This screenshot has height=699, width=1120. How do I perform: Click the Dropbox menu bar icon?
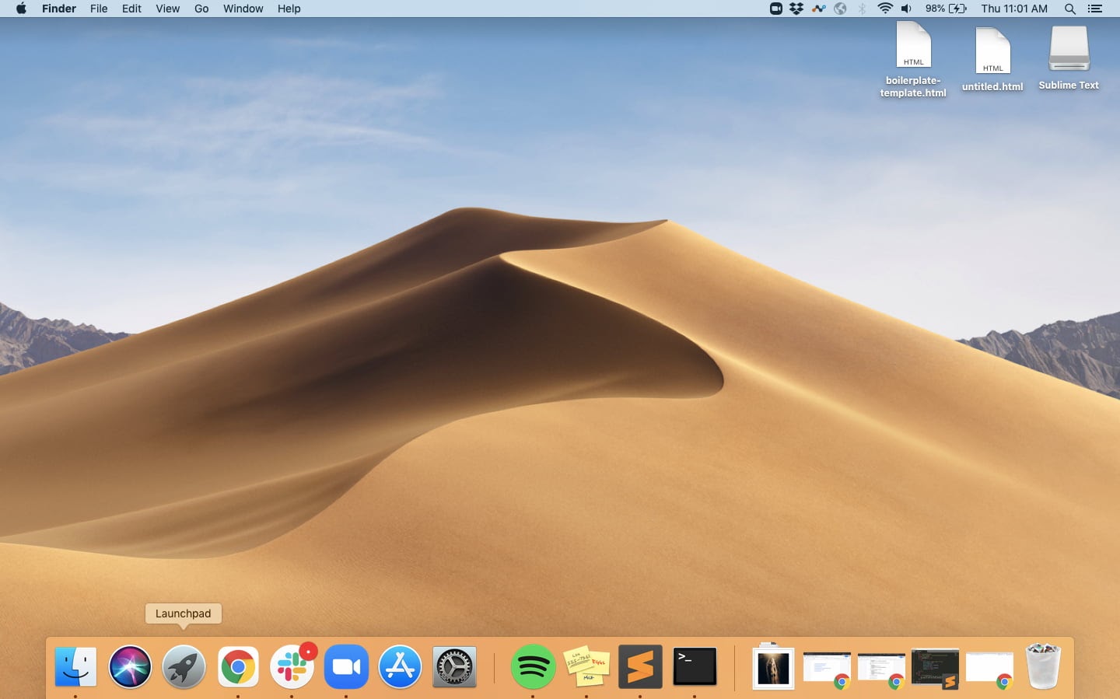click(796, 9)
